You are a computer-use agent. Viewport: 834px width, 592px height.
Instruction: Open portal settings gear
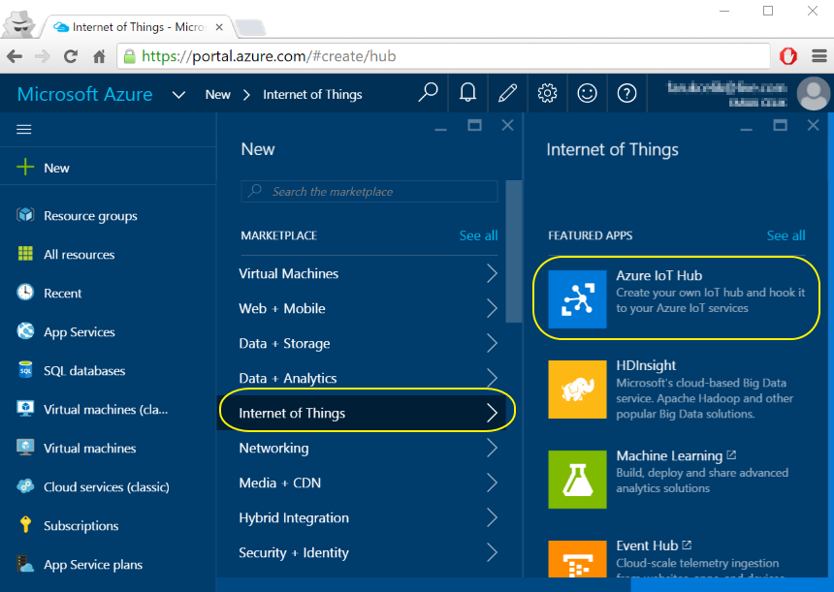547,94
